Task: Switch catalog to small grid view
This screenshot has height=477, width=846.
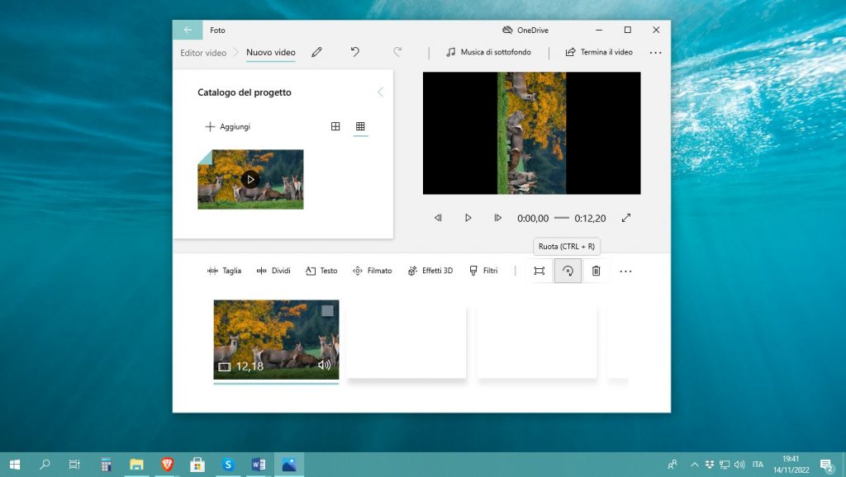Action: (360, 126)
